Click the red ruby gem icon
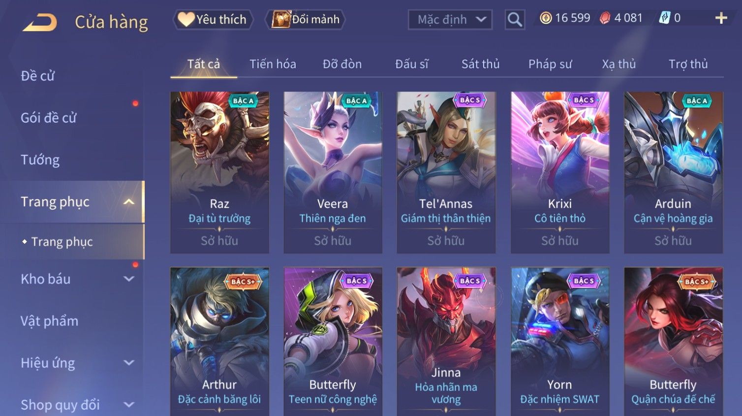 pos(605,18)
